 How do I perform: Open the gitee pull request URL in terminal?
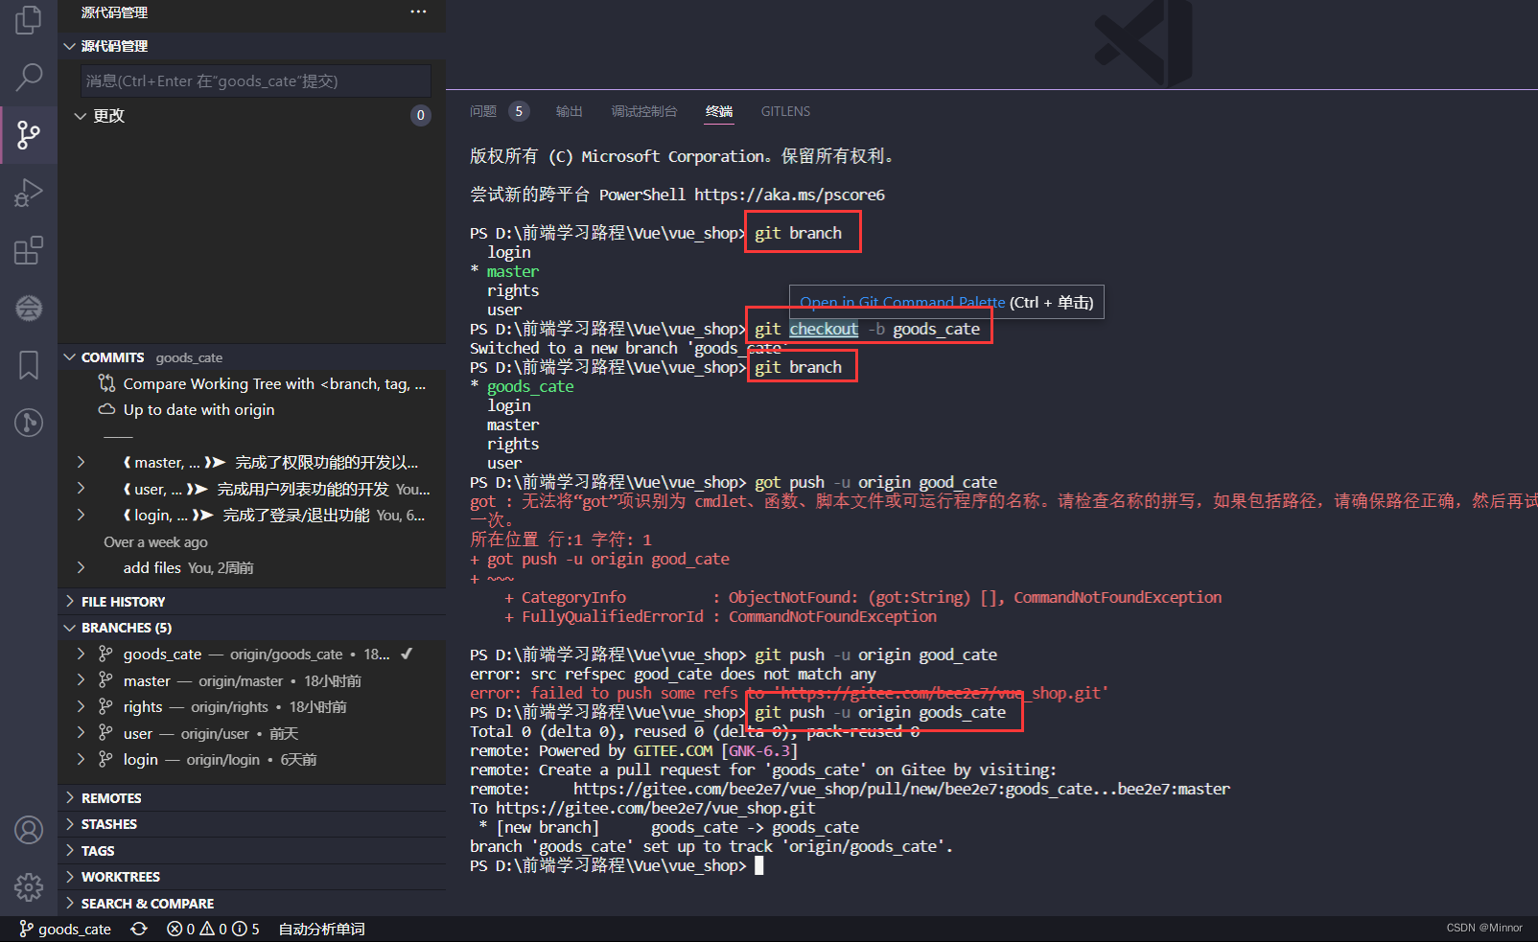pos(901,789)
